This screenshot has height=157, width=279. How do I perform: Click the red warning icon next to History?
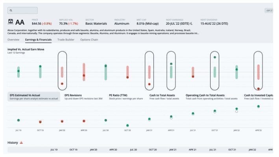coord(21,143)
